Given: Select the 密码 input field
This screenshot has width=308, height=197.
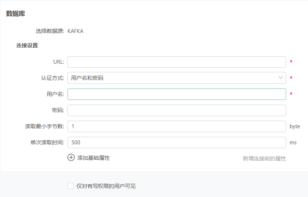Looking at the screenshot, I should [177, 110].
